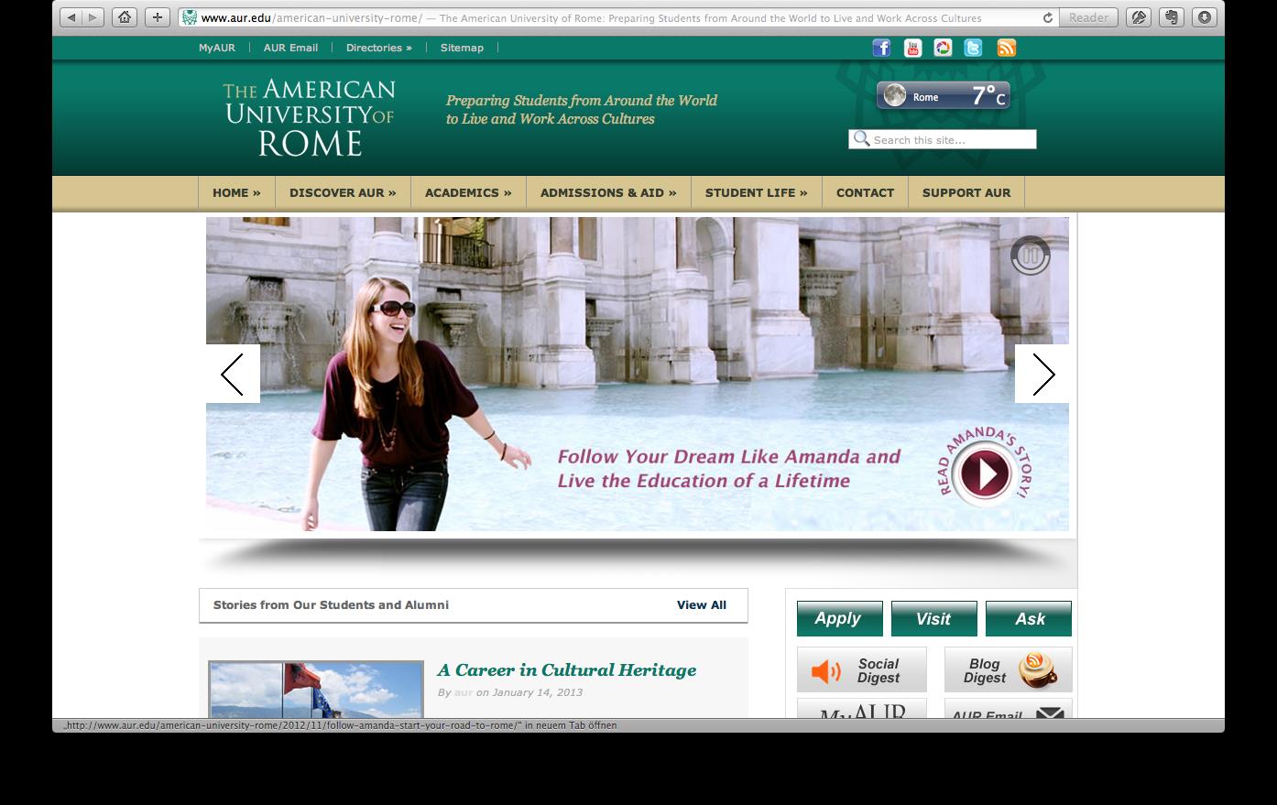Click the pen-shaped extension toolbar button

pyautogui.click(x=1139, y=17)
